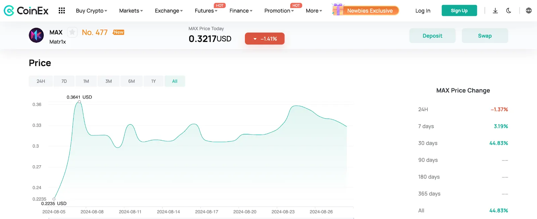The height and width of the screenshot is (219, 537).
Task: Click the 7 days 3.19% value
Action: tap(501, 126)
